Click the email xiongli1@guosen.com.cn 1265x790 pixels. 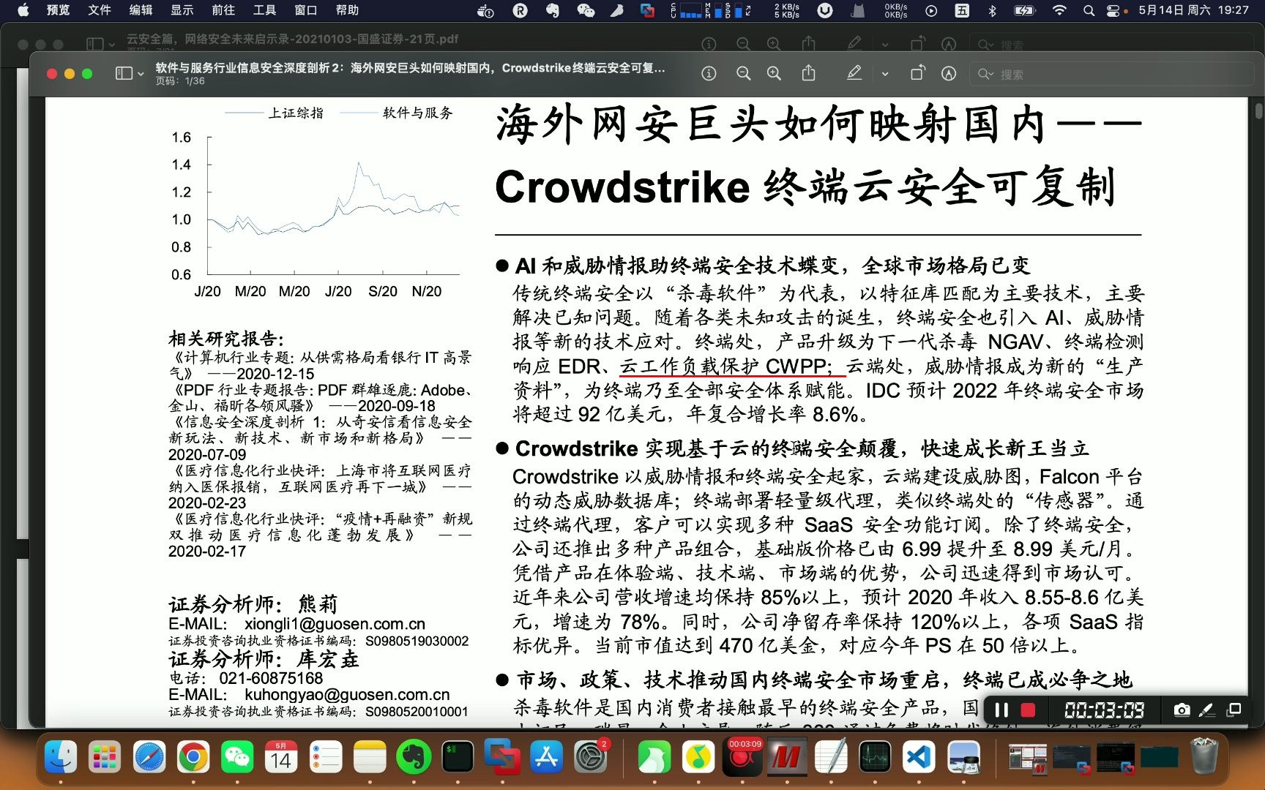click(335, 624)
